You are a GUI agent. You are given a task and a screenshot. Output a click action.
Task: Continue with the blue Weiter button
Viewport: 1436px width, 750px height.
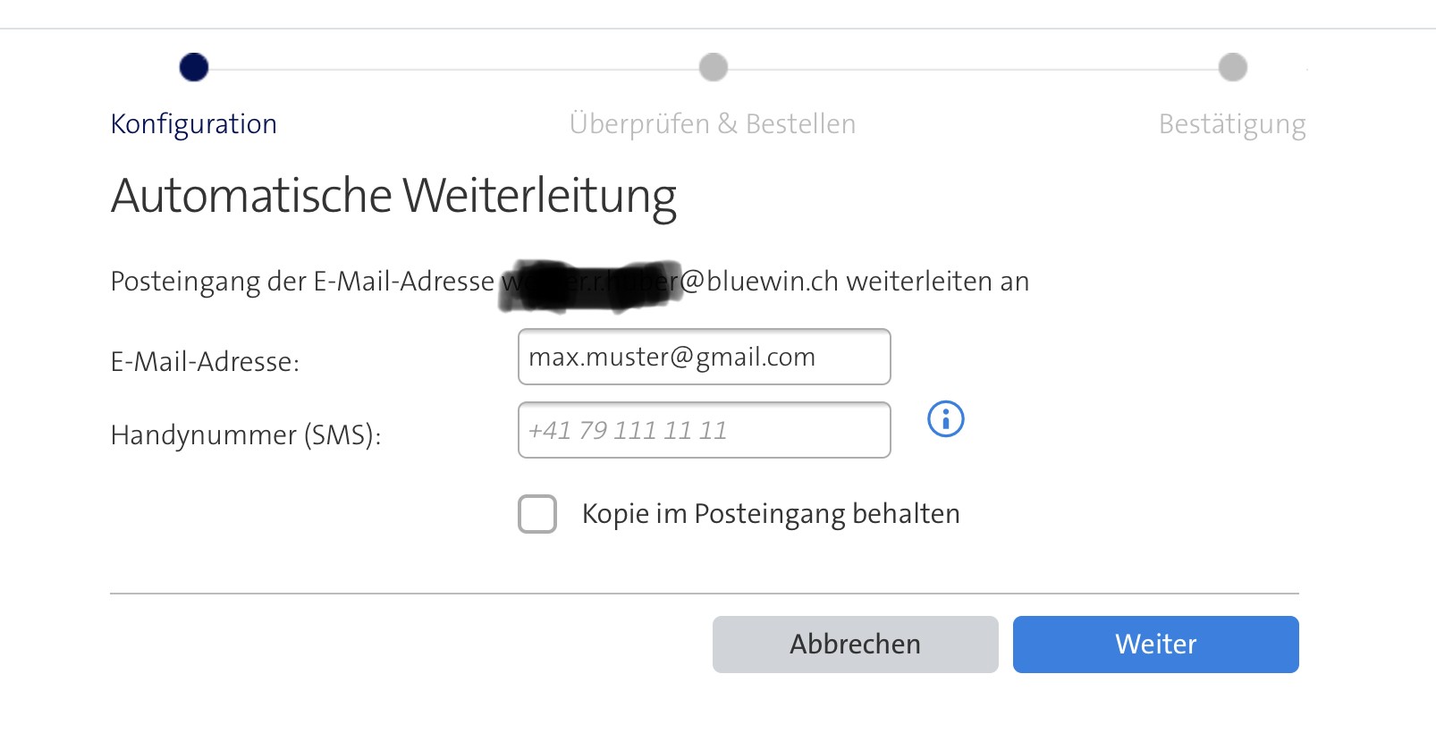pos(1155,644)
